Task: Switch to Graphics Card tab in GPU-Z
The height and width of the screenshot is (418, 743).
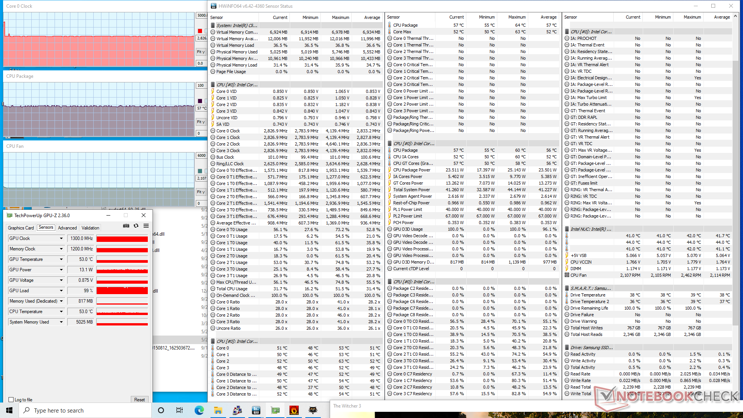Action: point(21,228)
